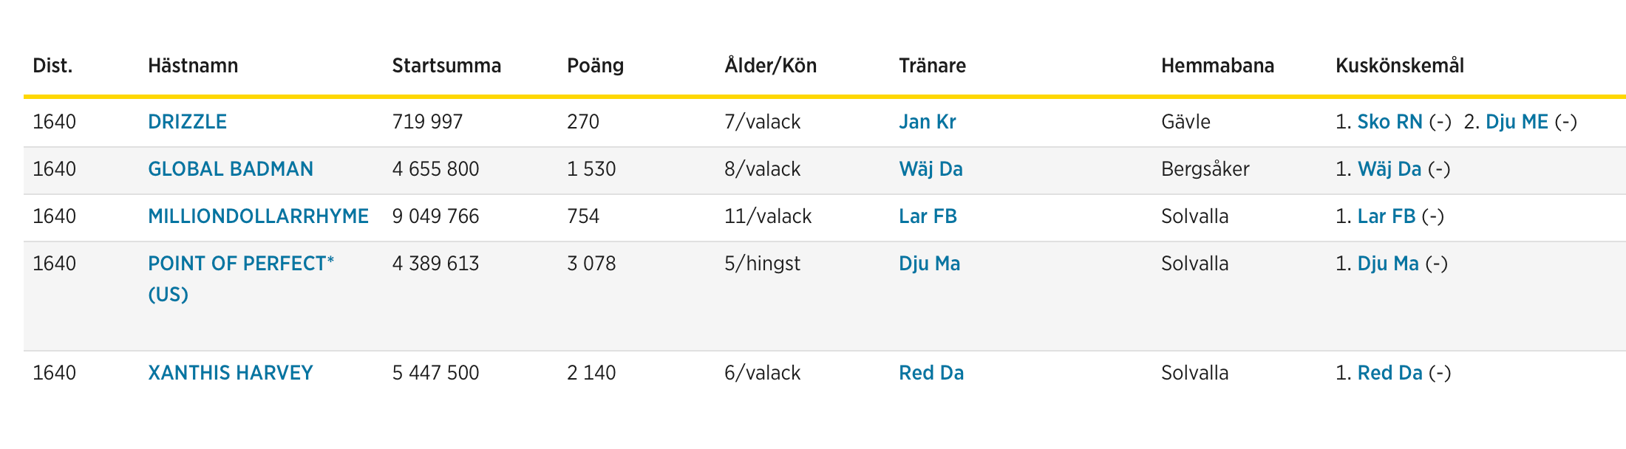The width and height of the screenshot is (1626, 449).
Task: Select trainer Lar FB in Tränare column
Action: pos(928,216)
